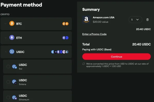Select the USDC on Ethereum radio button
The image size is (154, 102).
pos(8,97)
